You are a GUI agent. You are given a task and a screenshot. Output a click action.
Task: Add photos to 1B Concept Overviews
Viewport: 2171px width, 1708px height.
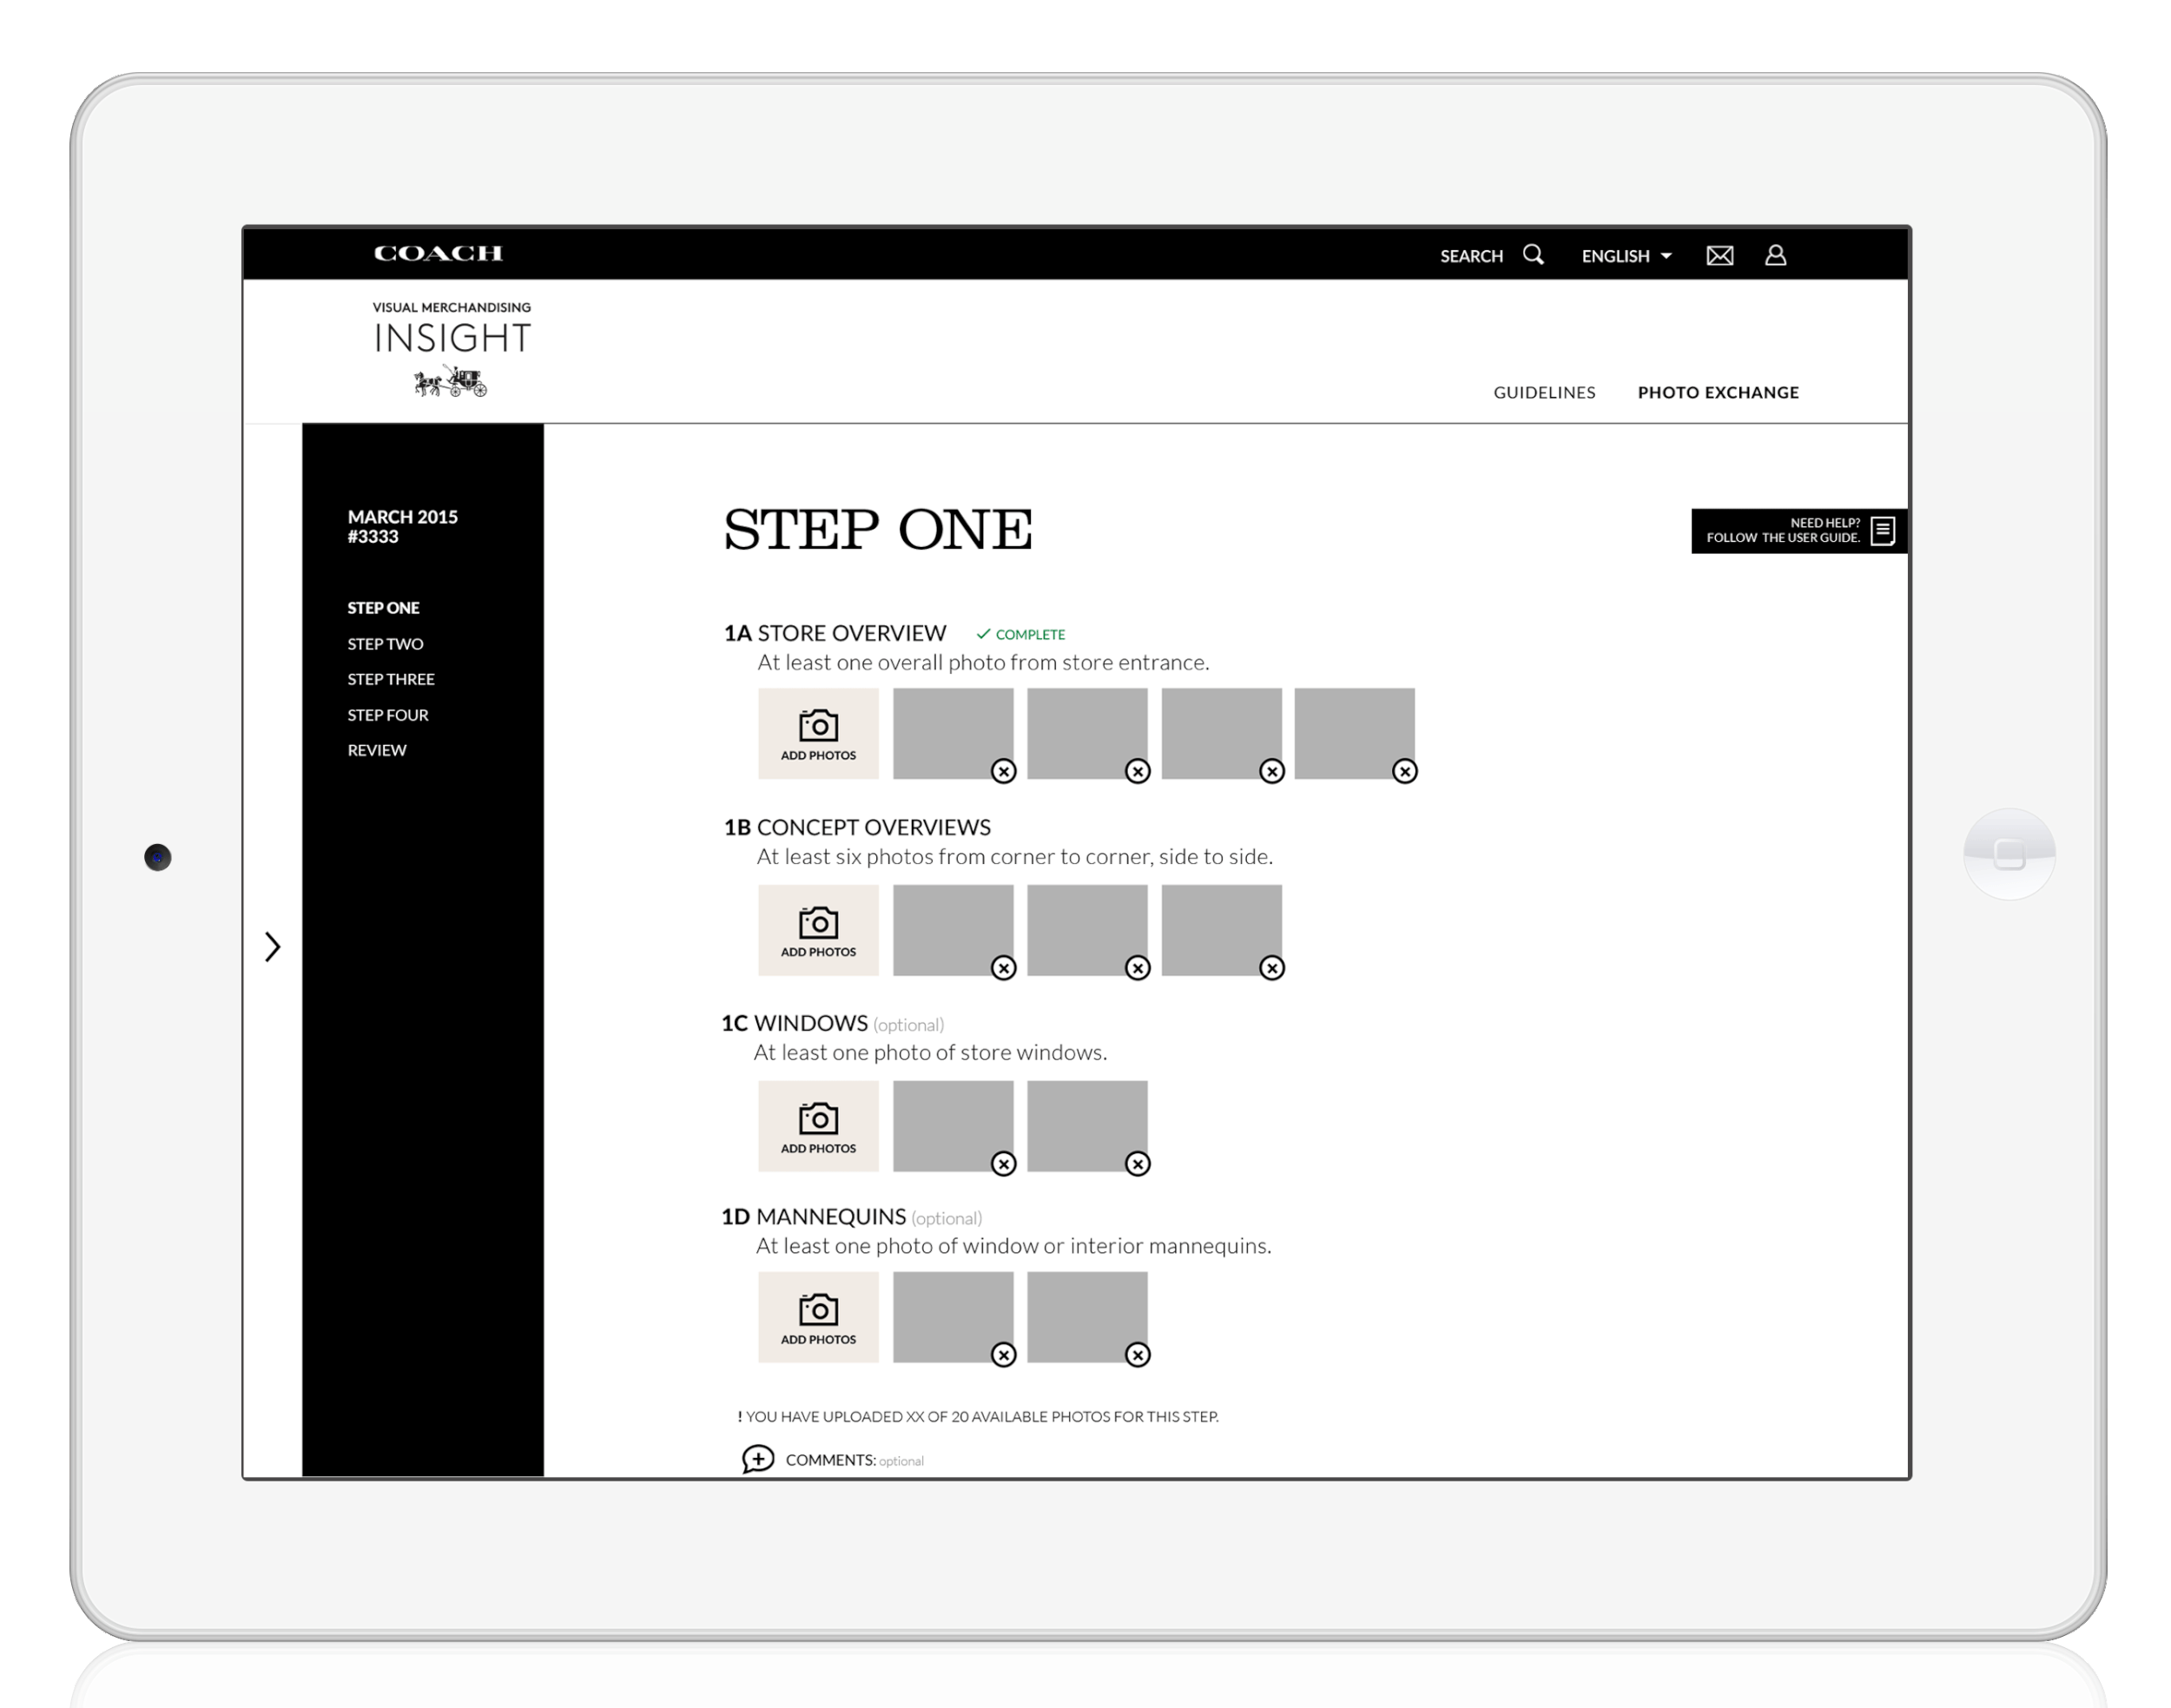(x=818, y=930)
